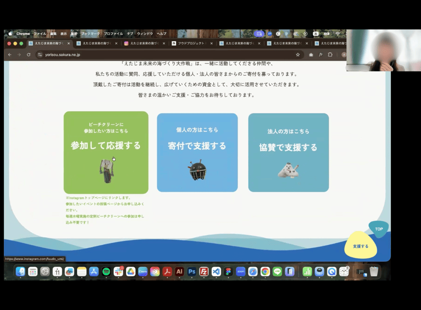Click the battery icon in menu bar

click(327, 34)
